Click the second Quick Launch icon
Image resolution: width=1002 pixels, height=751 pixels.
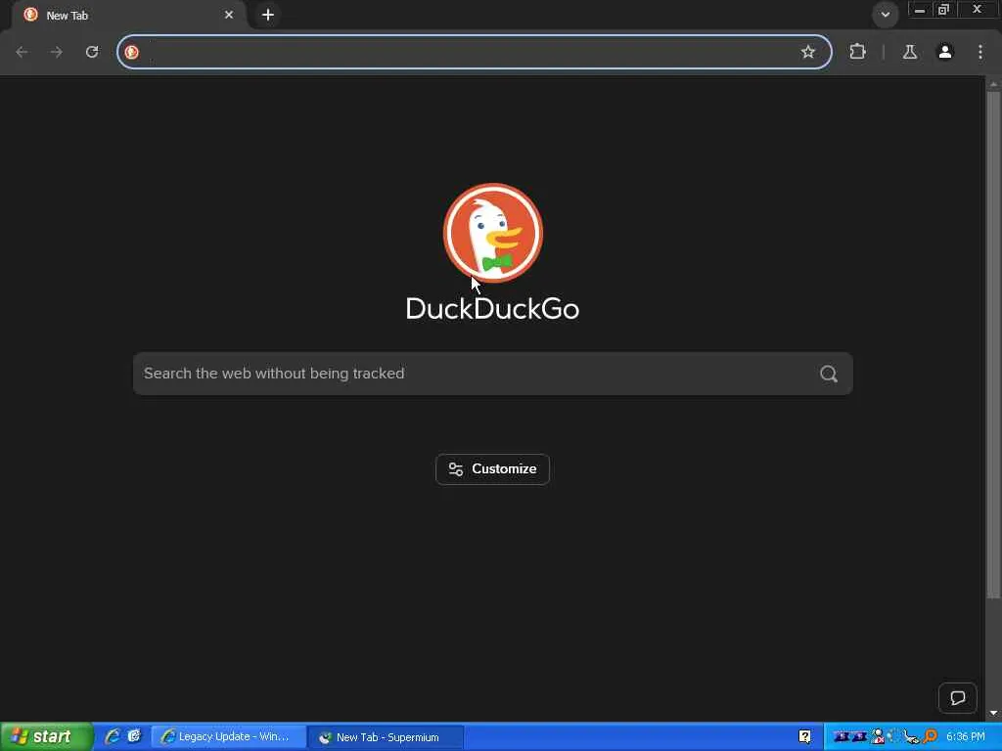pos(133,736)
